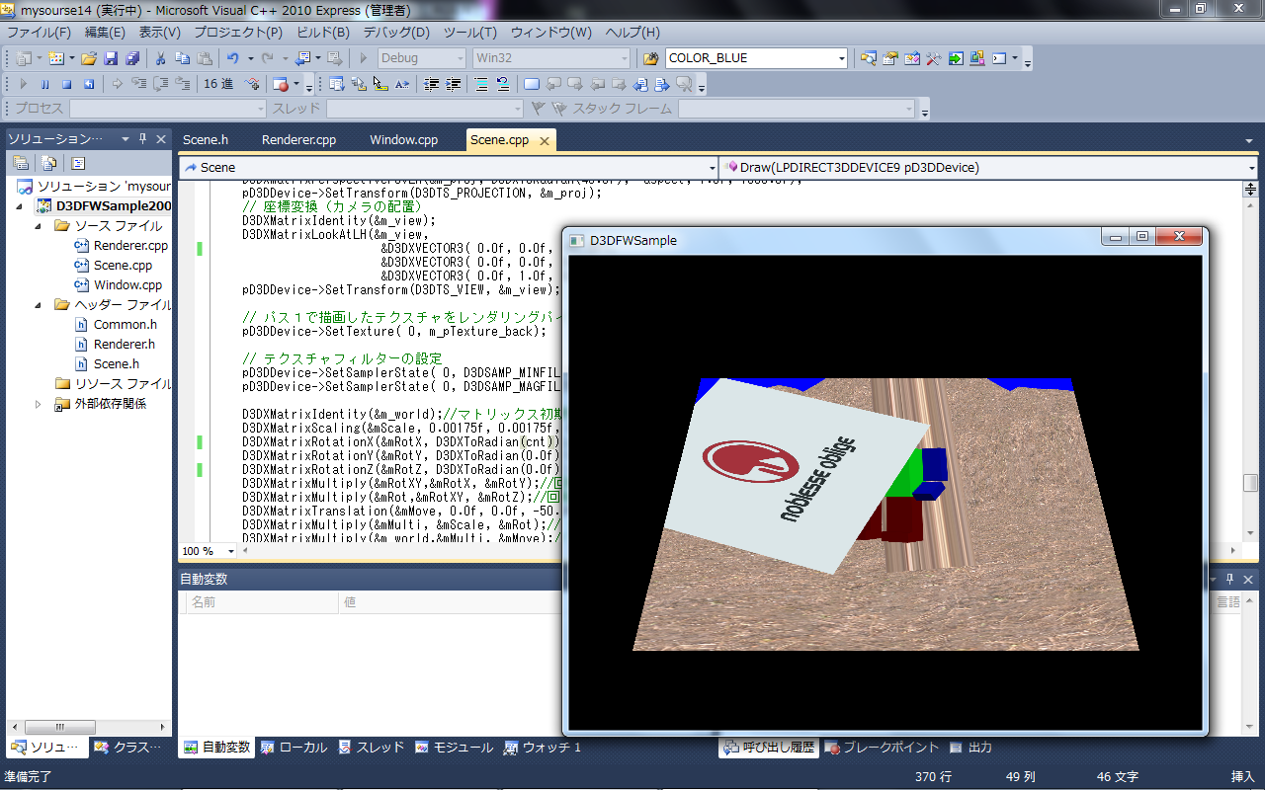Click the Add New Item icon
Viewport: 1265px width, 790px height.
click(x=54, y=58)
